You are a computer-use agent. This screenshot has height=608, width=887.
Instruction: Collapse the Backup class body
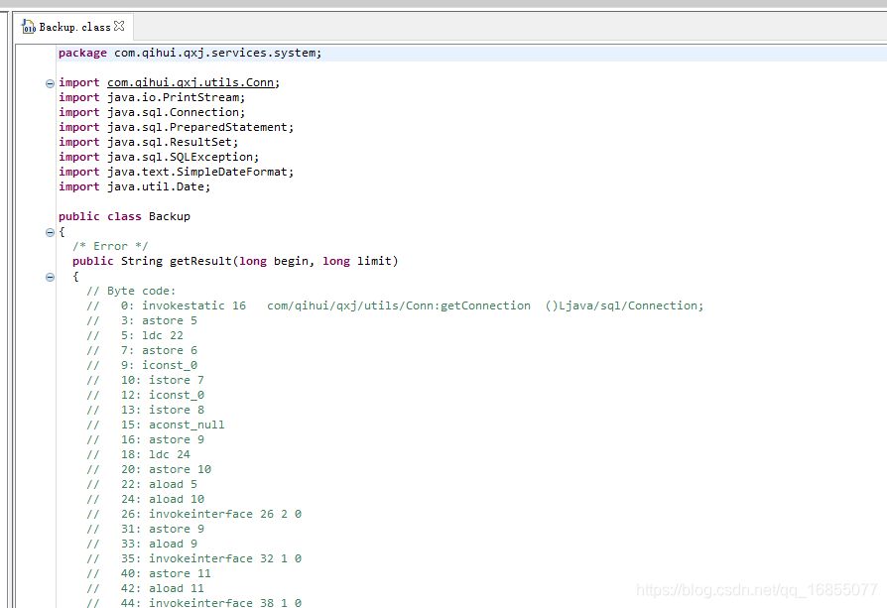(50, 232)
